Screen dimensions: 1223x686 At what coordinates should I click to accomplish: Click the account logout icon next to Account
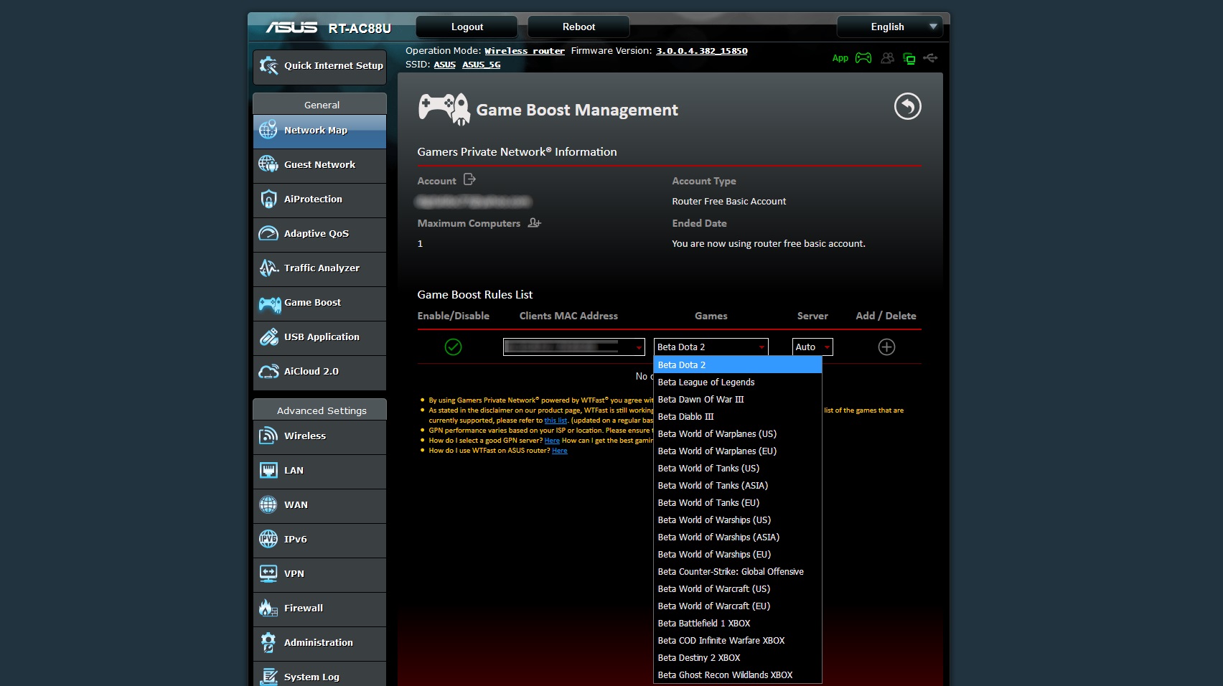click(469, 179)
